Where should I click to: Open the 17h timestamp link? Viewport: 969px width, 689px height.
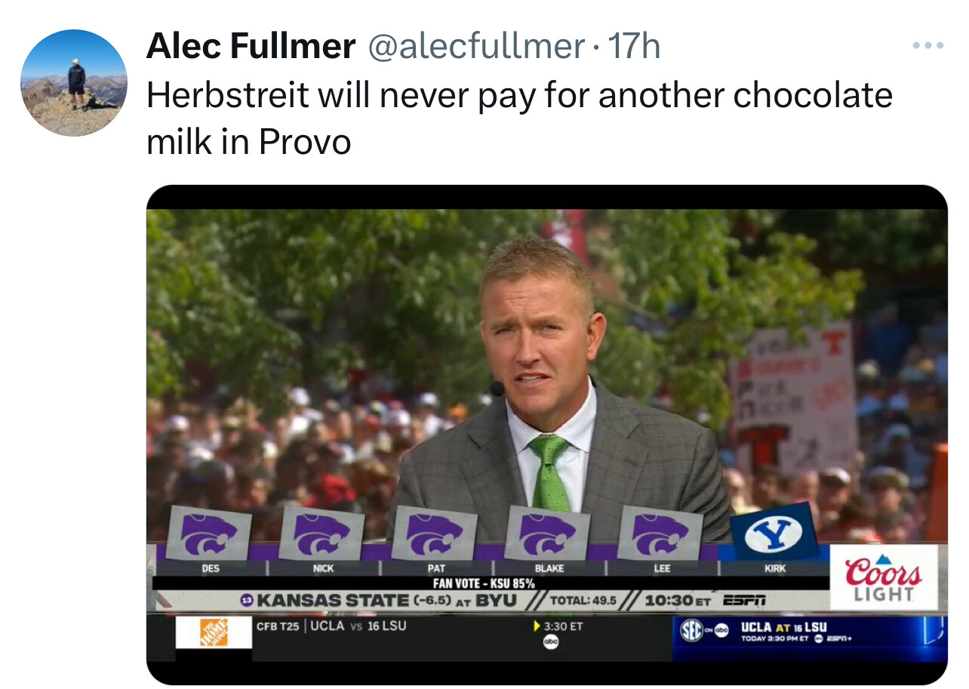[x=634, y=47]
